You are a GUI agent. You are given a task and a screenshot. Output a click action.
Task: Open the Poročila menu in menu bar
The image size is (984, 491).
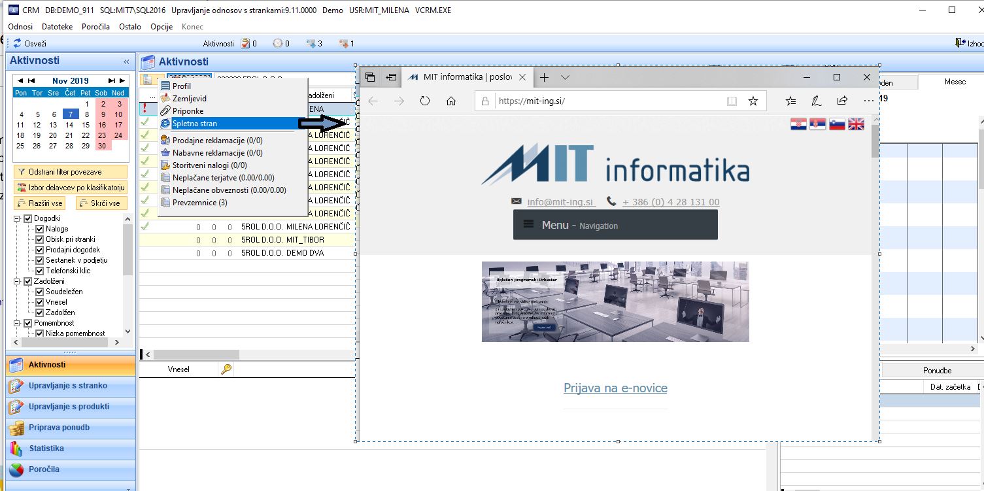pos(96,27)
